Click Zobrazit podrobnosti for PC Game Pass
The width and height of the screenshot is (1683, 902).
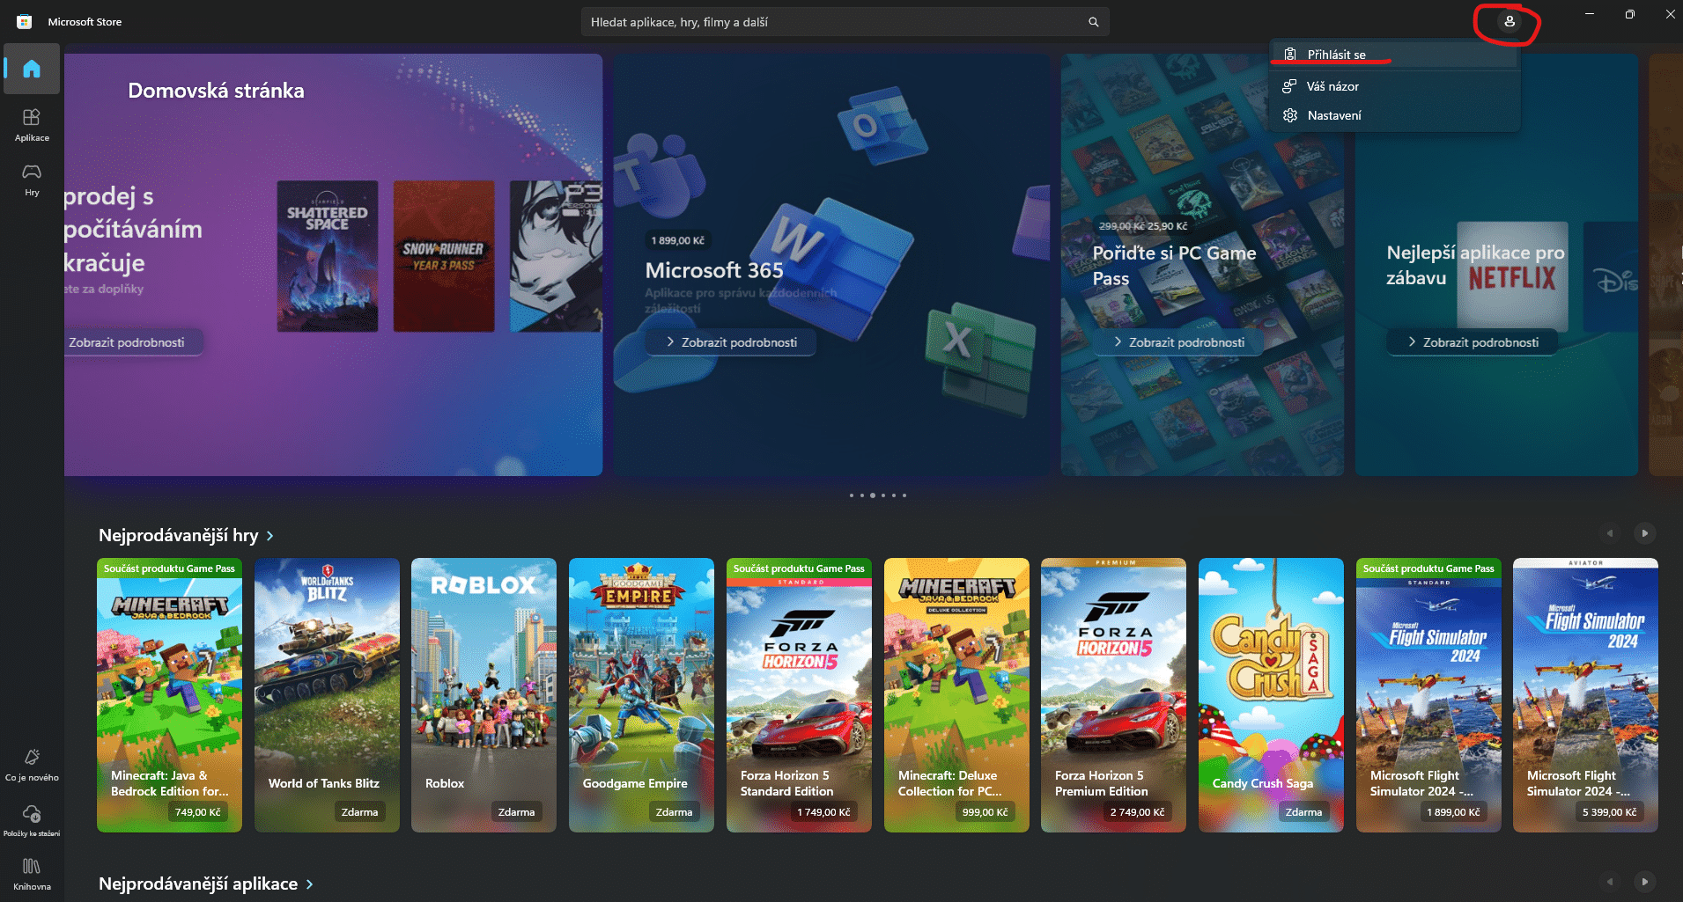click(1178, 342)
